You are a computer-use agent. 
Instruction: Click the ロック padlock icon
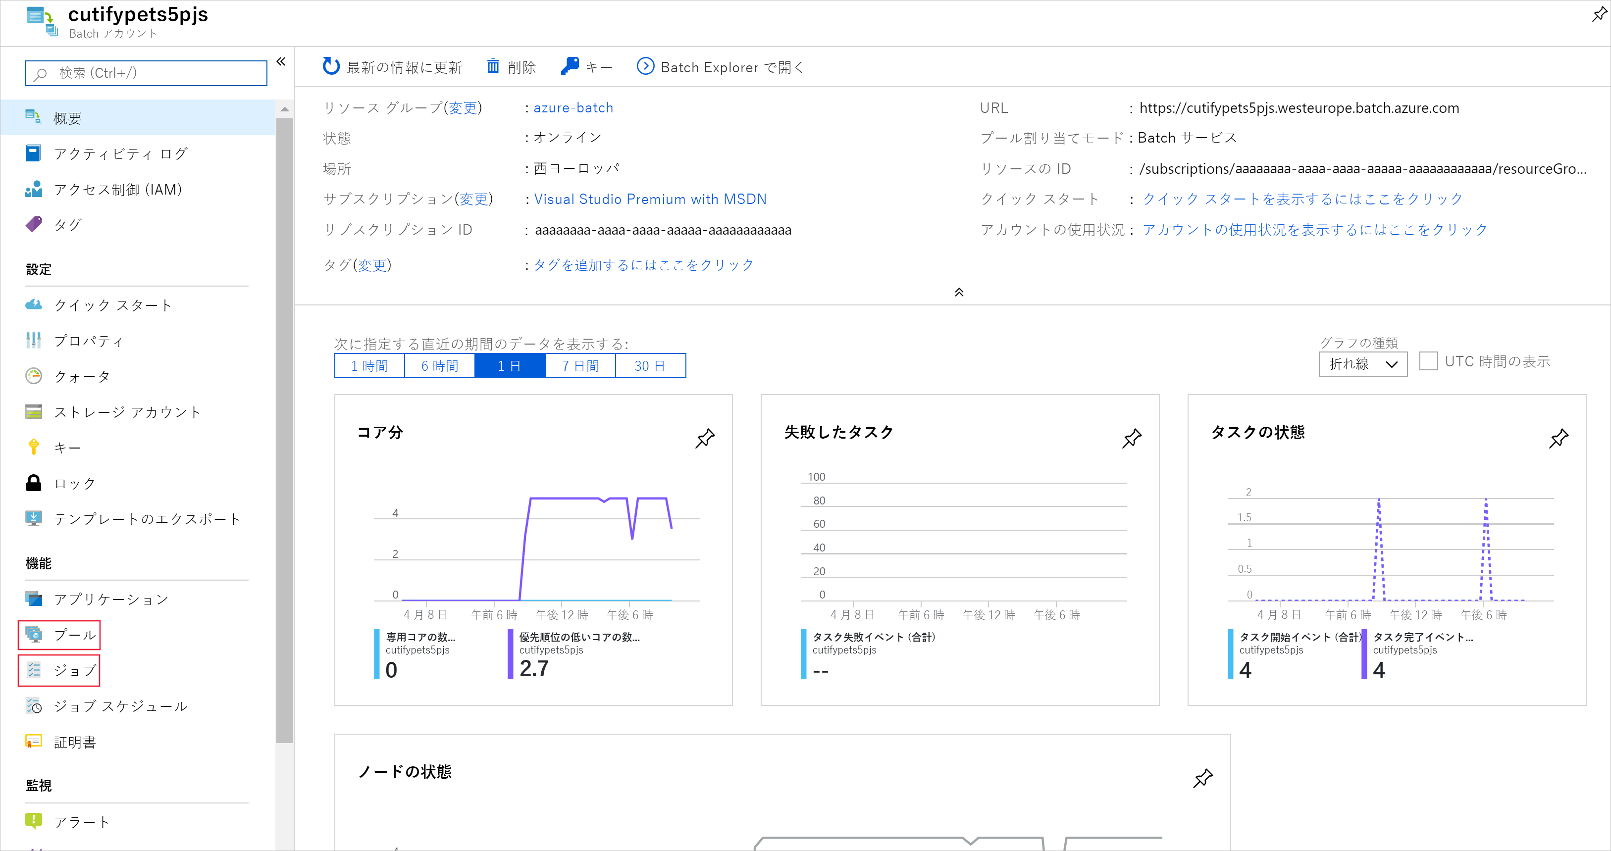34,483
